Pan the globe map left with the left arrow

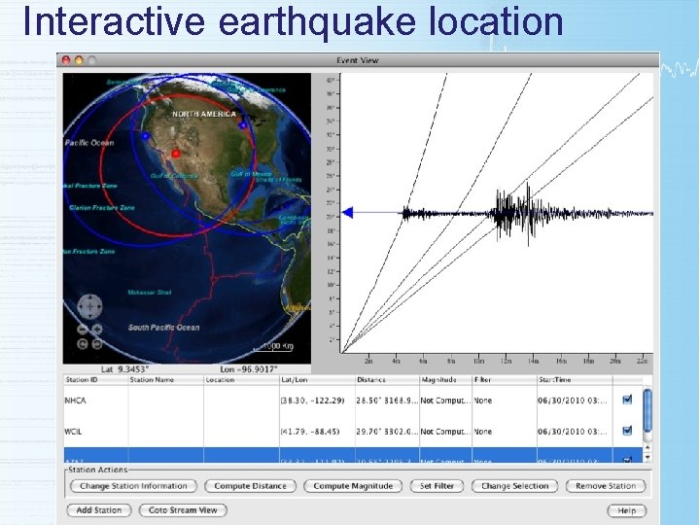coord(82,306)
